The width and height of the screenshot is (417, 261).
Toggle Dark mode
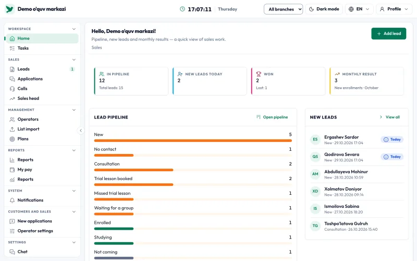pyautogui.click(x=324, y=9)
